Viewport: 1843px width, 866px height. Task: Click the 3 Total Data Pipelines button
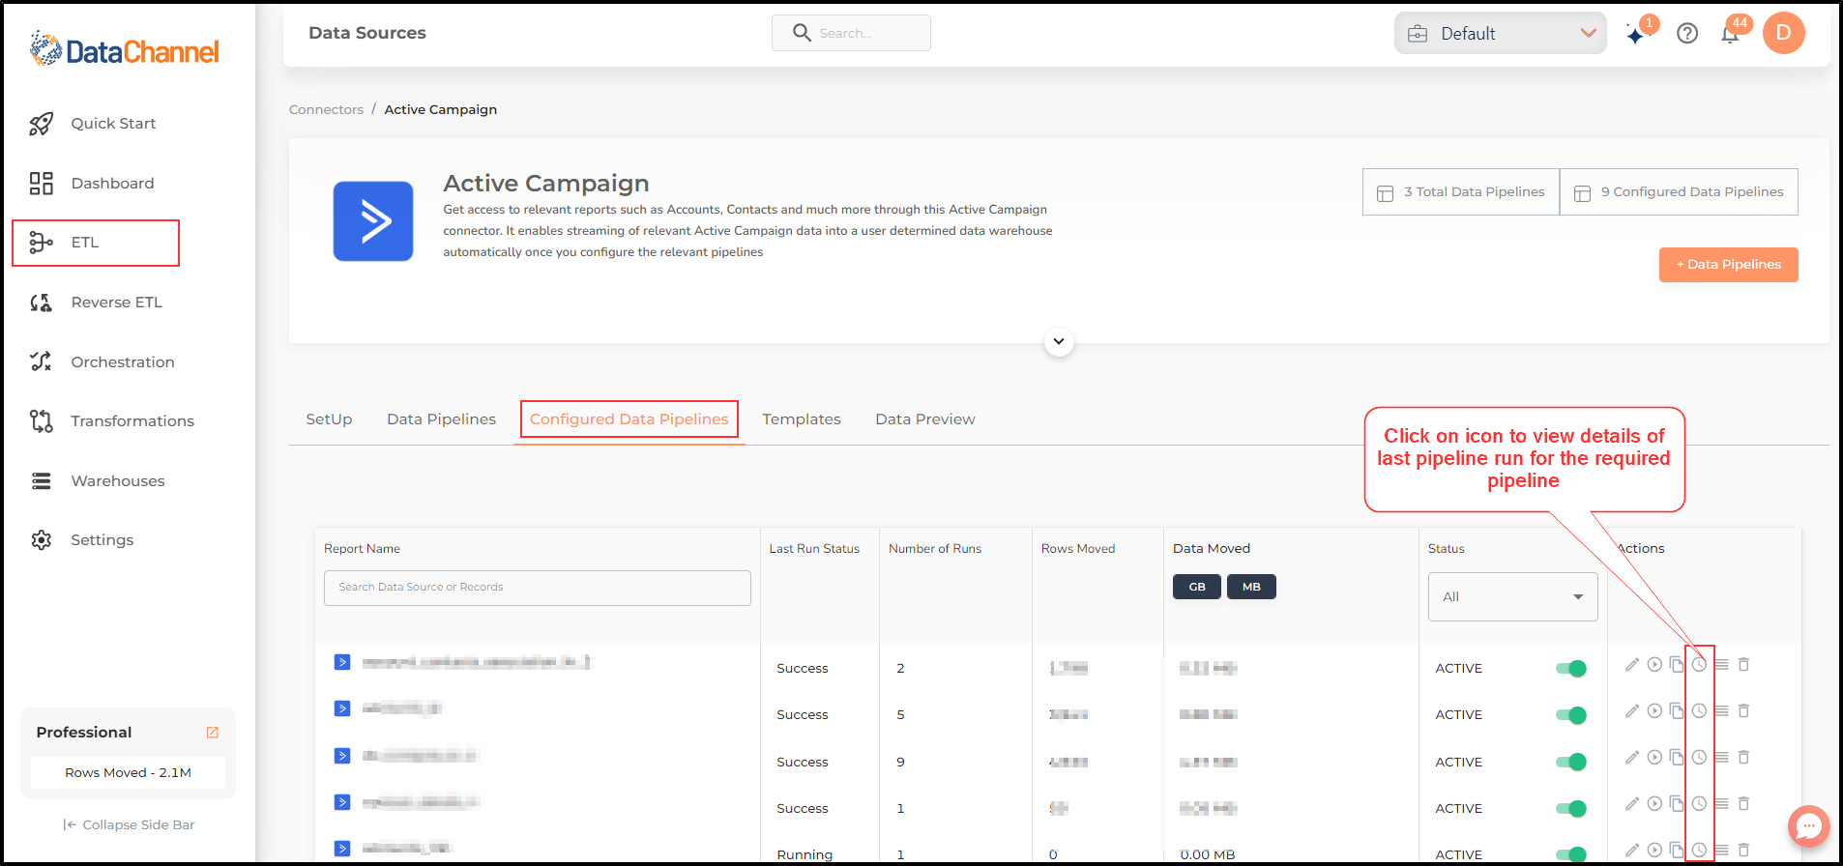(1461, 192)
